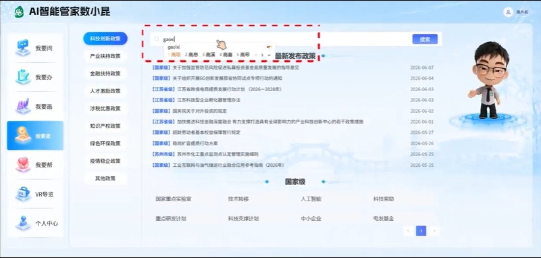Select the 电发基金 topic
Screen dimensions: 541x258
point(384,218)
